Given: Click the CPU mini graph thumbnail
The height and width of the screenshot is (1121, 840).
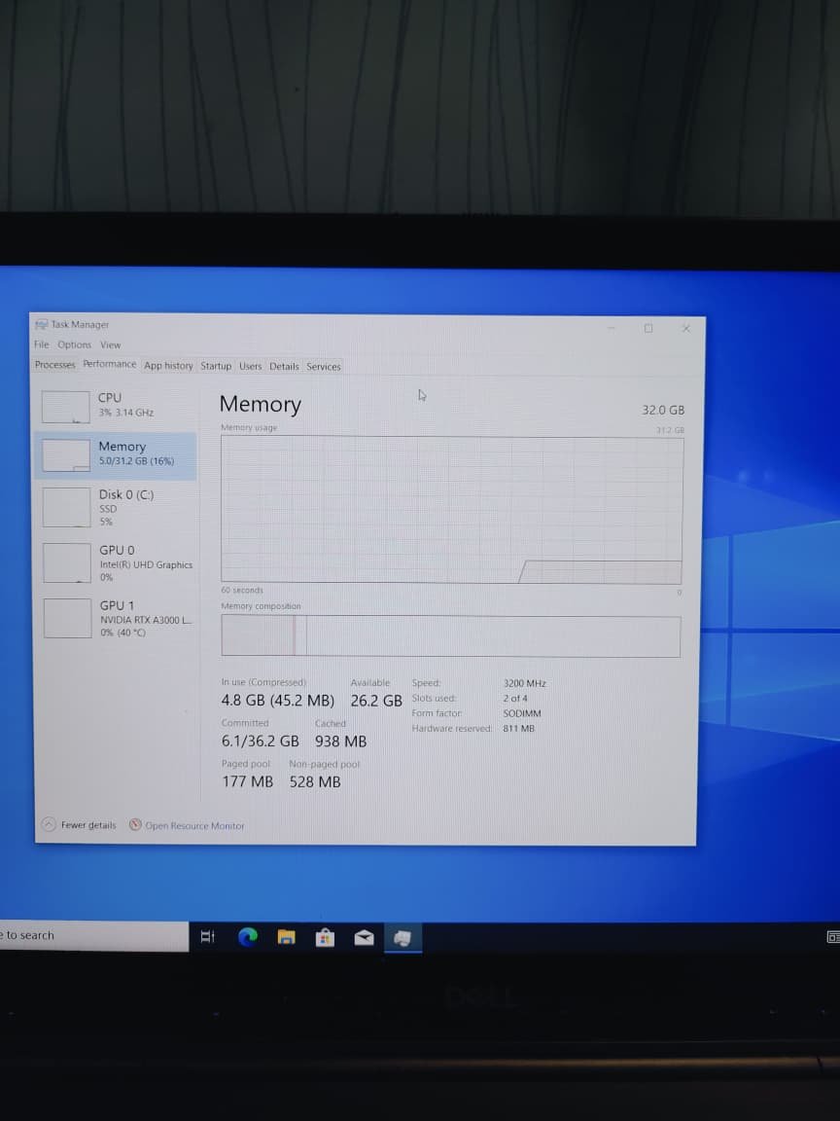Looking at the screenshot, I should (65, 407).
